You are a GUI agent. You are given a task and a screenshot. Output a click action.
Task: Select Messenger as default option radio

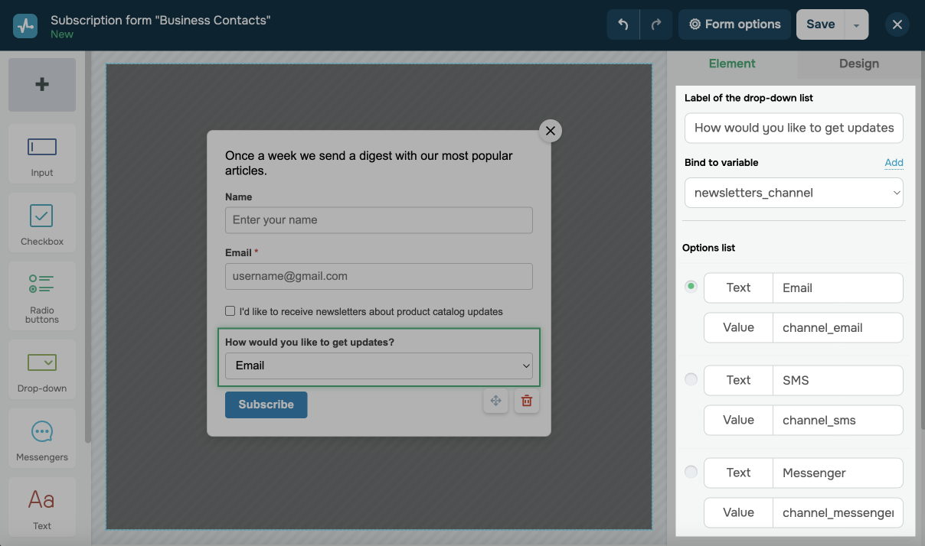[x=691, y=472]
